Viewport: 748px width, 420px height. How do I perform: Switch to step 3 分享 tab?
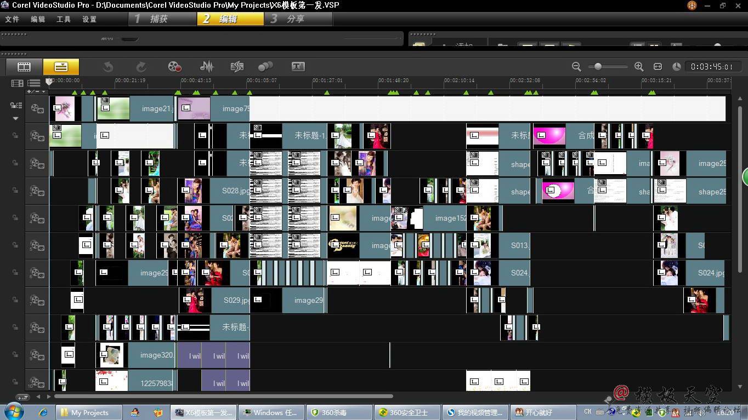tap(298, 19)
